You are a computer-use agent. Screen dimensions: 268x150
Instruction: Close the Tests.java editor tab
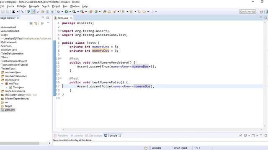(71, 17)
